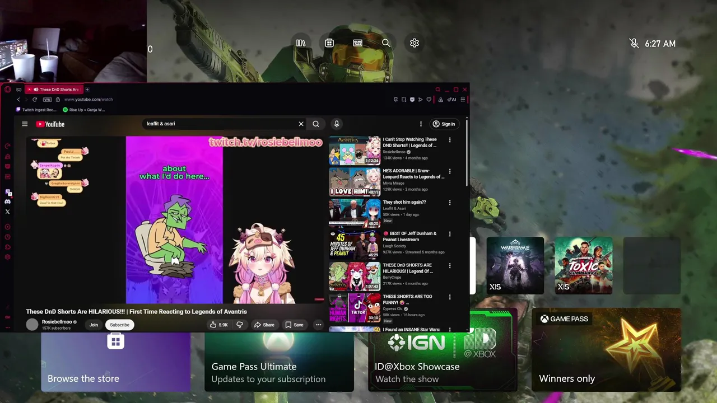Viewport: 717px width, 403px height.
Task: Open the ID@Xbox Showcase tile
Action: point(443,350)
